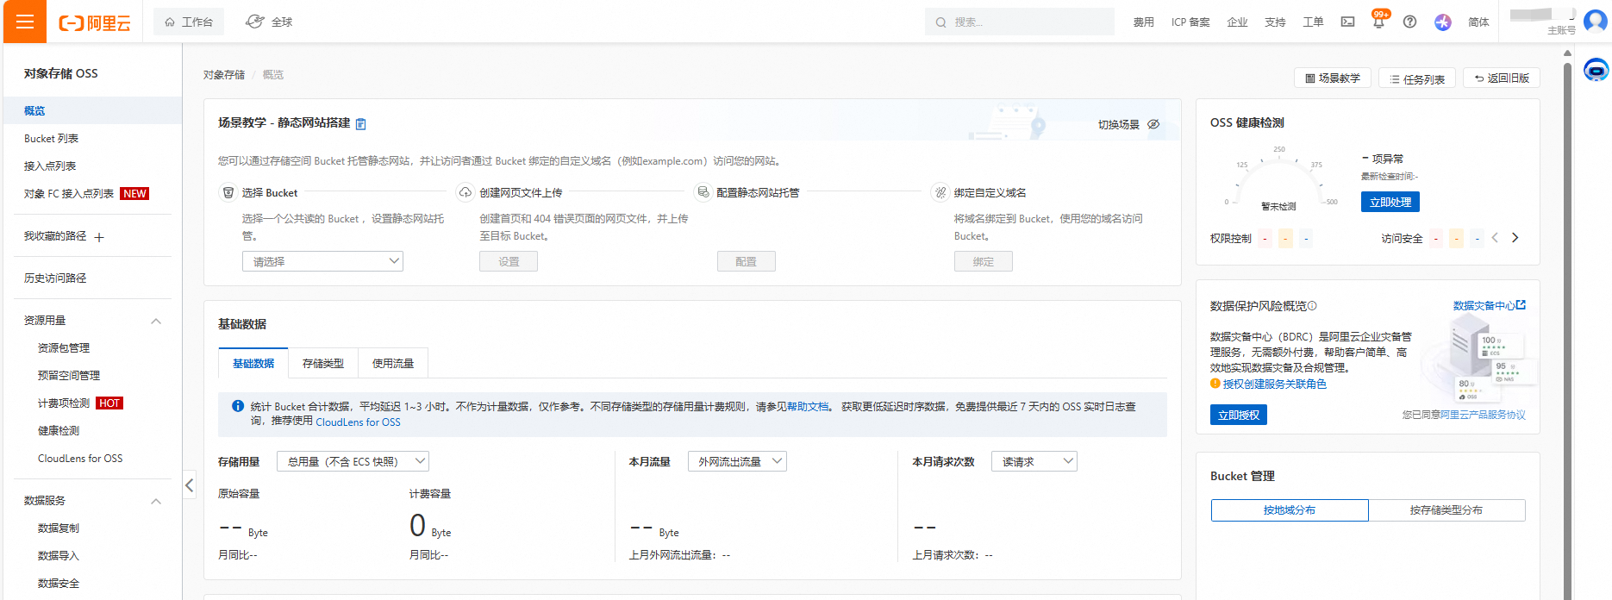Click the copy icon beside 静态网站搭建
This screenshot has width=1612, height=600.
point(361,124)
